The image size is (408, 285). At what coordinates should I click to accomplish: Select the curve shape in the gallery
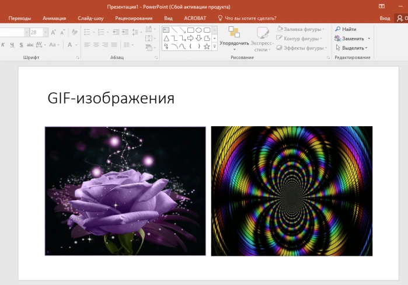tap(182, 47)
